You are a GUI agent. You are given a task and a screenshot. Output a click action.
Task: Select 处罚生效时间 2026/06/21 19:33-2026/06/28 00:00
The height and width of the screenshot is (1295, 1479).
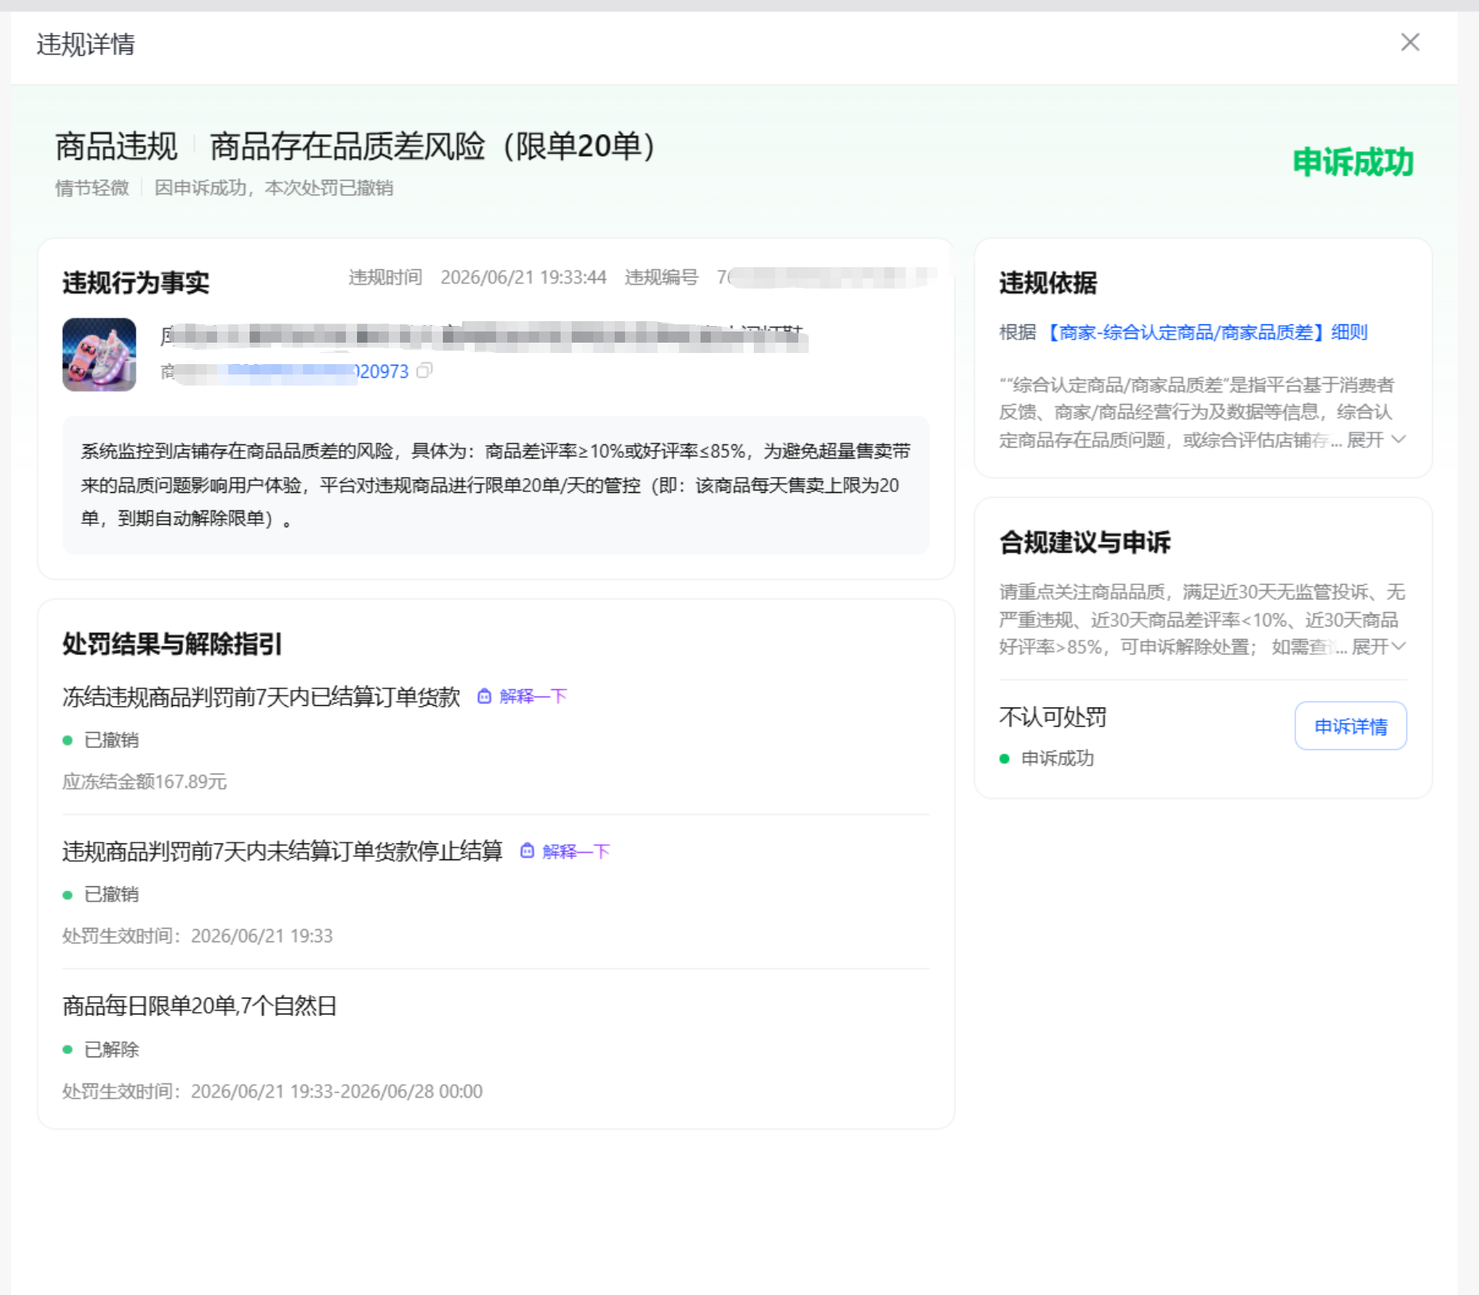click(x=273, y=1091)
